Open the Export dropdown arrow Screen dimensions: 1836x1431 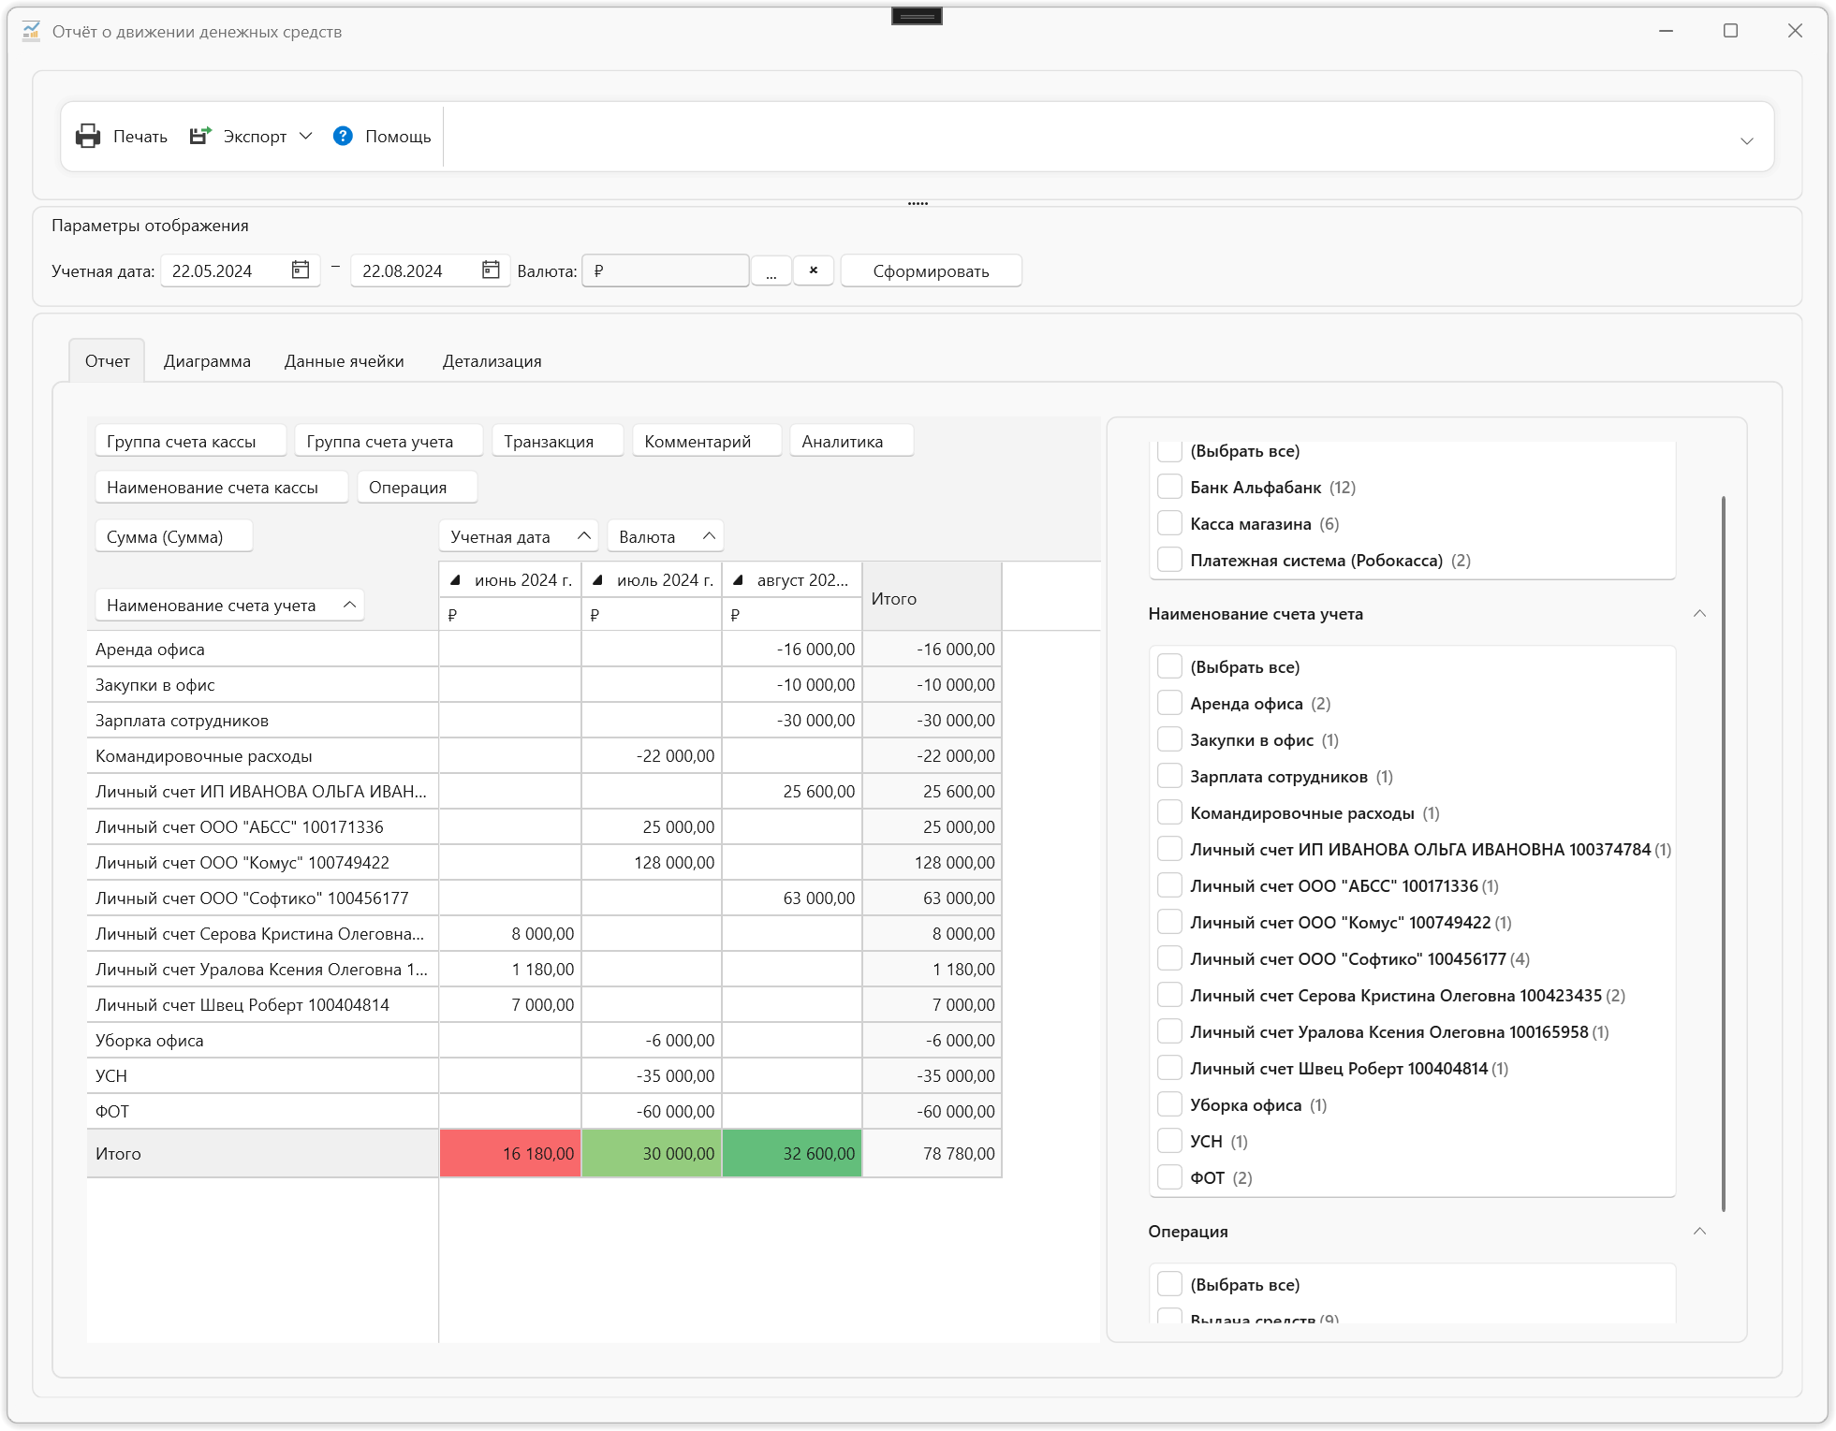305,137
